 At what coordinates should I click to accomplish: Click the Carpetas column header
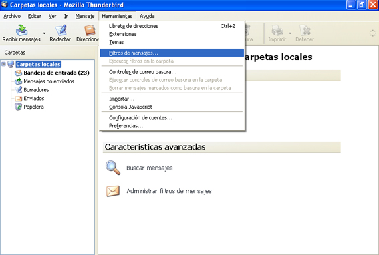(48, 53)
